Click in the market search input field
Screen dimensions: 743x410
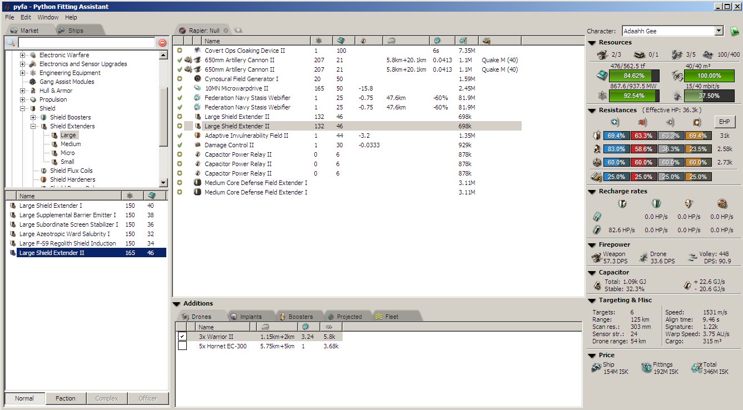pos(86,43)
